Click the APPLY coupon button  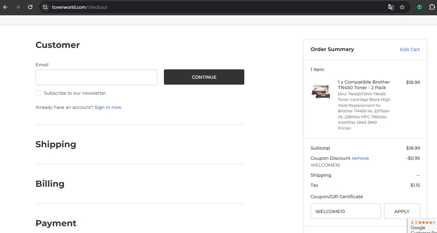click(x=402, y=211)
